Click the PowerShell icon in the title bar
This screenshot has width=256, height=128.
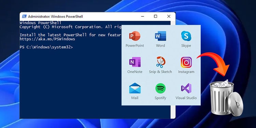[x=24, y=16]
